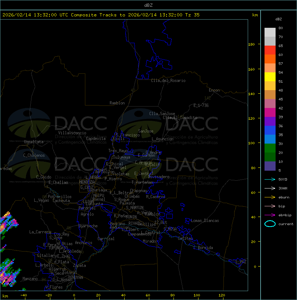Click the Villavicencio map label
The width and height of the screenshot is (297, 300).
click(x=72, y=133)
